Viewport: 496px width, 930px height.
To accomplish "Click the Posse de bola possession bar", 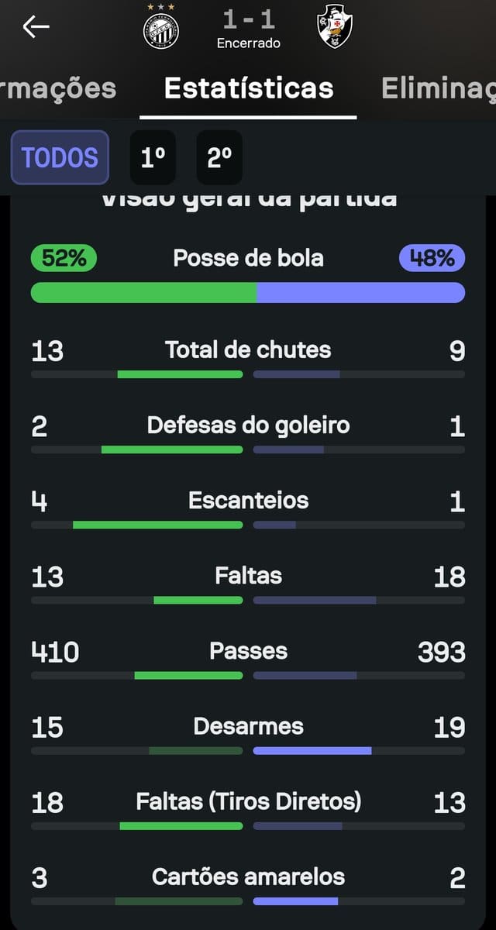I will 248,292.
